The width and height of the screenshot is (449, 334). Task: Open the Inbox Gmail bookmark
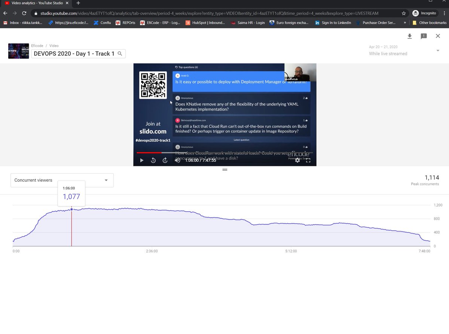click(x=23, y=23)
